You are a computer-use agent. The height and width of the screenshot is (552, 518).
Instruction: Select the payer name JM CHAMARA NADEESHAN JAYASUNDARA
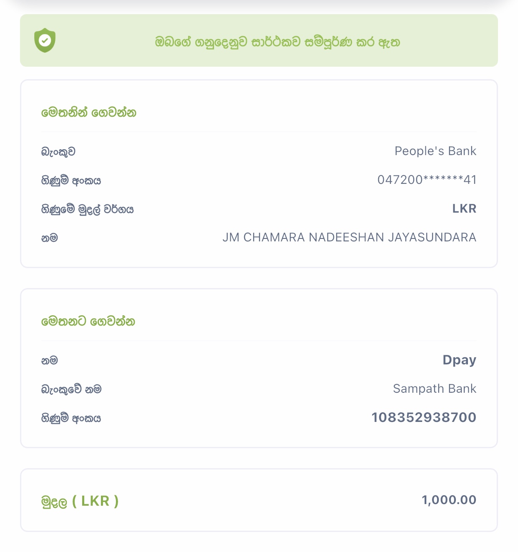pos(349,237)
